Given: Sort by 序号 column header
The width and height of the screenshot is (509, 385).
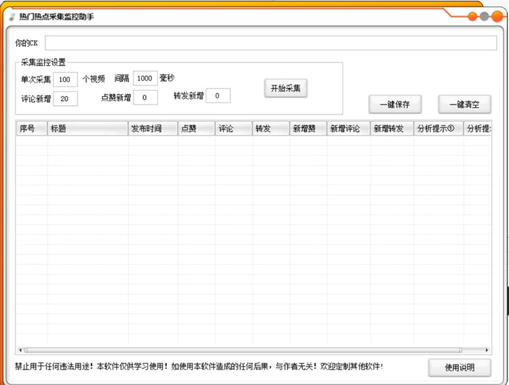Looking at the screenshot, I should point(32,128).
